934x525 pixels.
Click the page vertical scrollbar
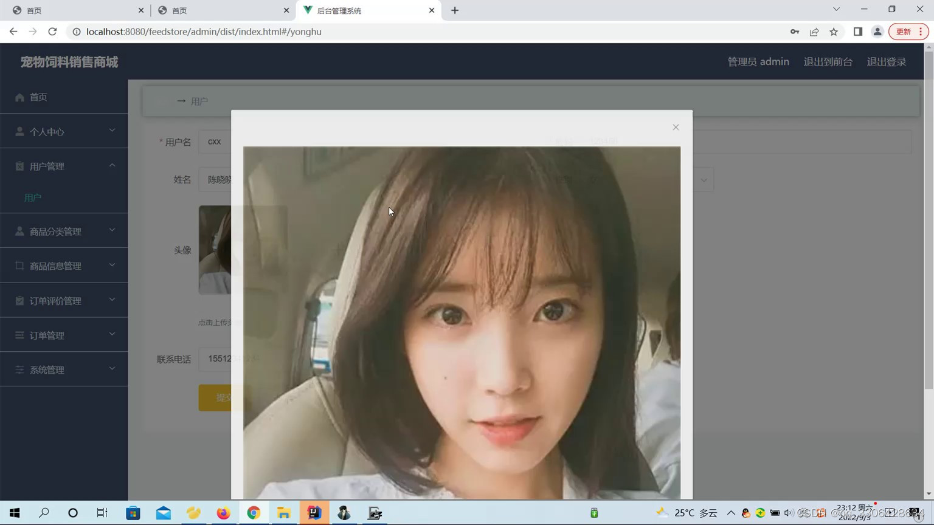click(x=929, y=219)
